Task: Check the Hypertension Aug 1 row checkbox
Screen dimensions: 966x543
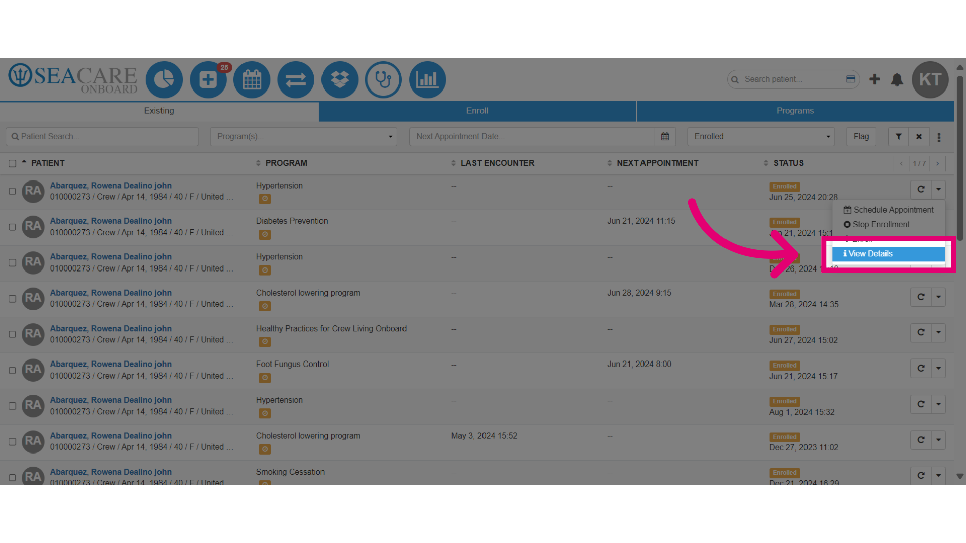Action: 12,406
